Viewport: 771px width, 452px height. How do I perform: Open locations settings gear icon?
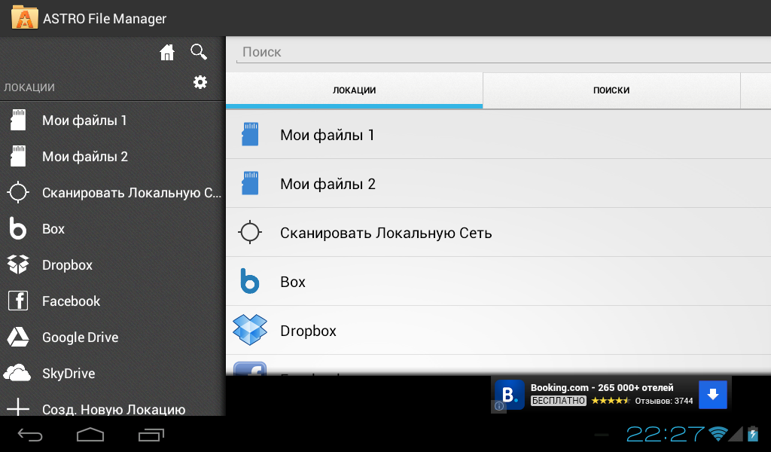click(200, 82)
